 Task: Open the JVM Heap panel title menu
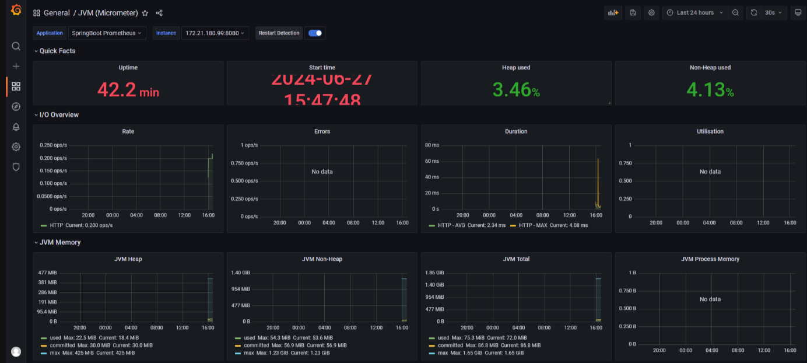pyautogui.click(x=128, y=259)
